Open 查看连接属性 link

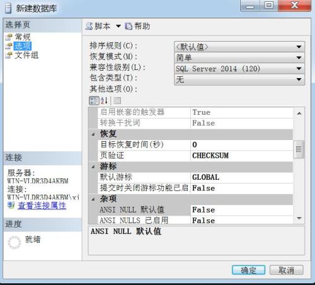pos(42,206)
